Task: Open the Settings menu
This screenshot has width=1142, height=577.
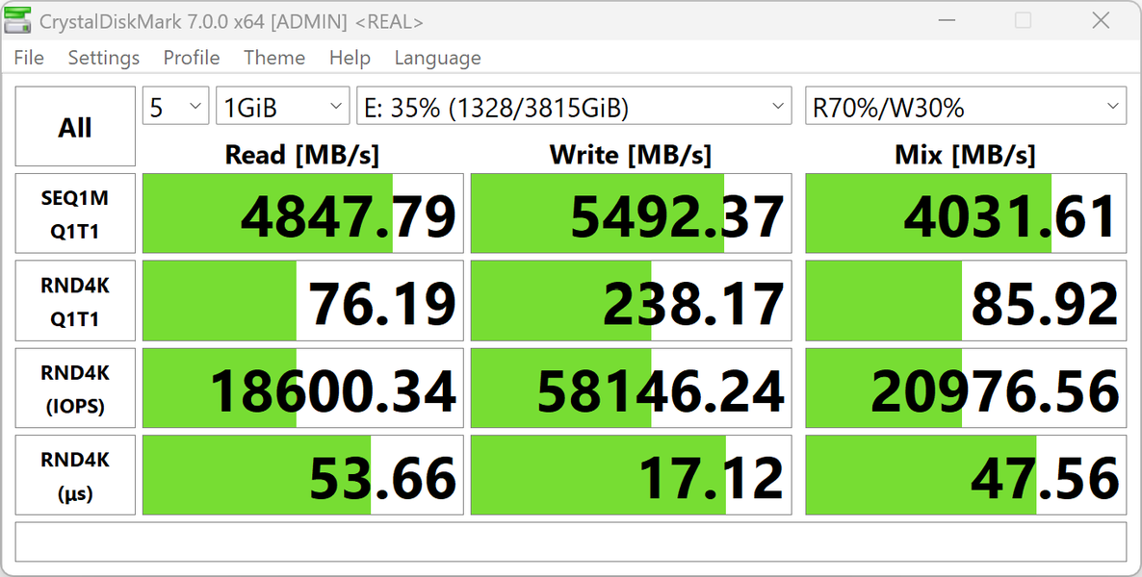Action: click(x=103, y=58)
